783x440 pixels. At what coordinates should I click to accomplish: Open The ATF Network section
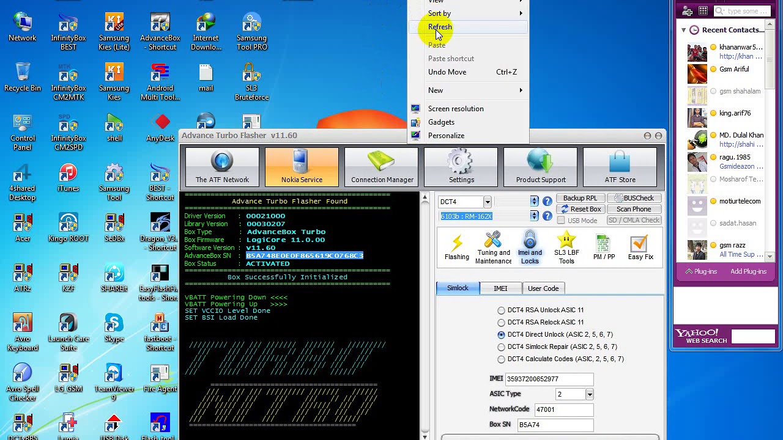pos(222,166)
